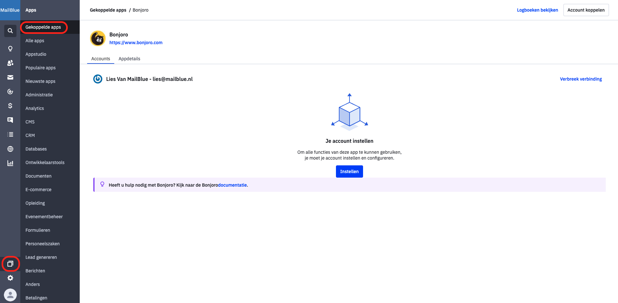Click Logboeken bekijken link
The width and height of the screenshot is (618, 303).
point(537,10)
